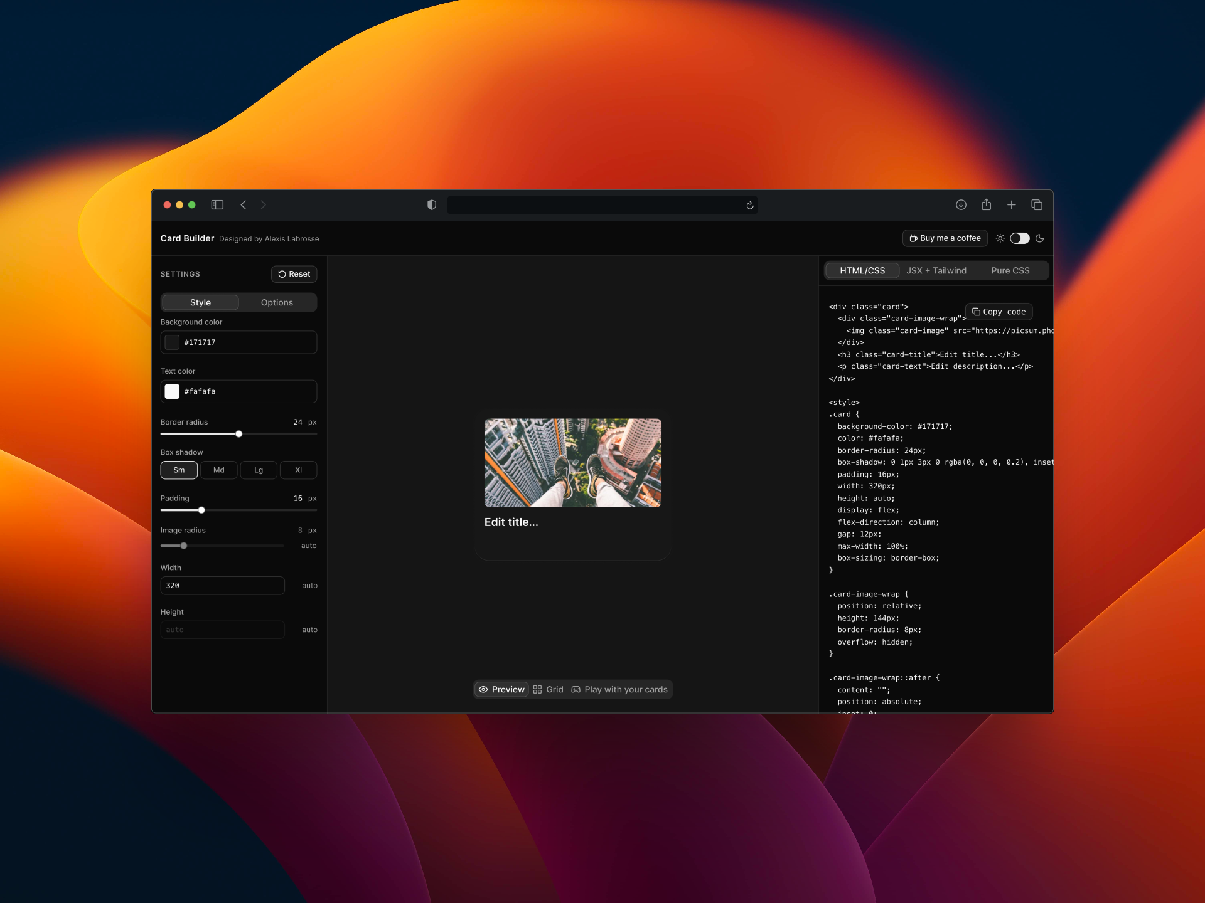This screenshot has height=903, width=1205.
Task: Click the Padding value 16
Action: tap(298, 499)
